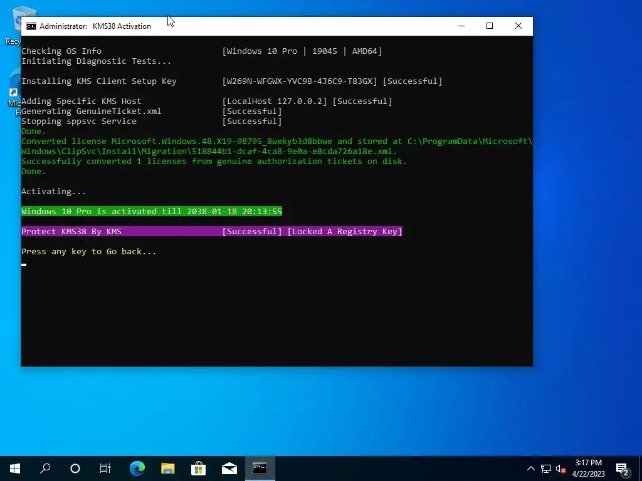The image size is (642, 481).
Task: Click the green "Converted license" line
Action: tap(276, 141)
